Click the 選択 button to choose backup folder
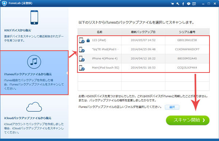The image size is (219, 141). point(172,107)
